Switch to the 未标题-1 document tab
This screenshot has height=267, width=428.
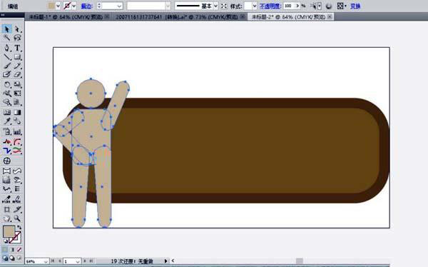[x=66, y=17]
